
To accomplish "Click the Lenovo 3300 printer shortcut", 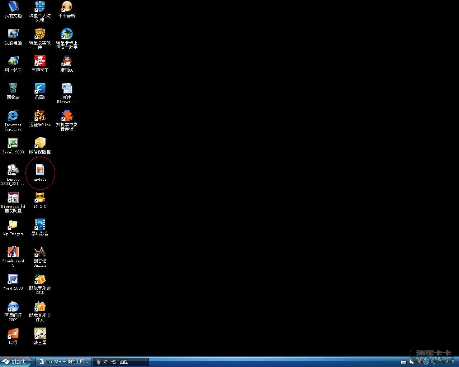I will [x=13, y=175].
